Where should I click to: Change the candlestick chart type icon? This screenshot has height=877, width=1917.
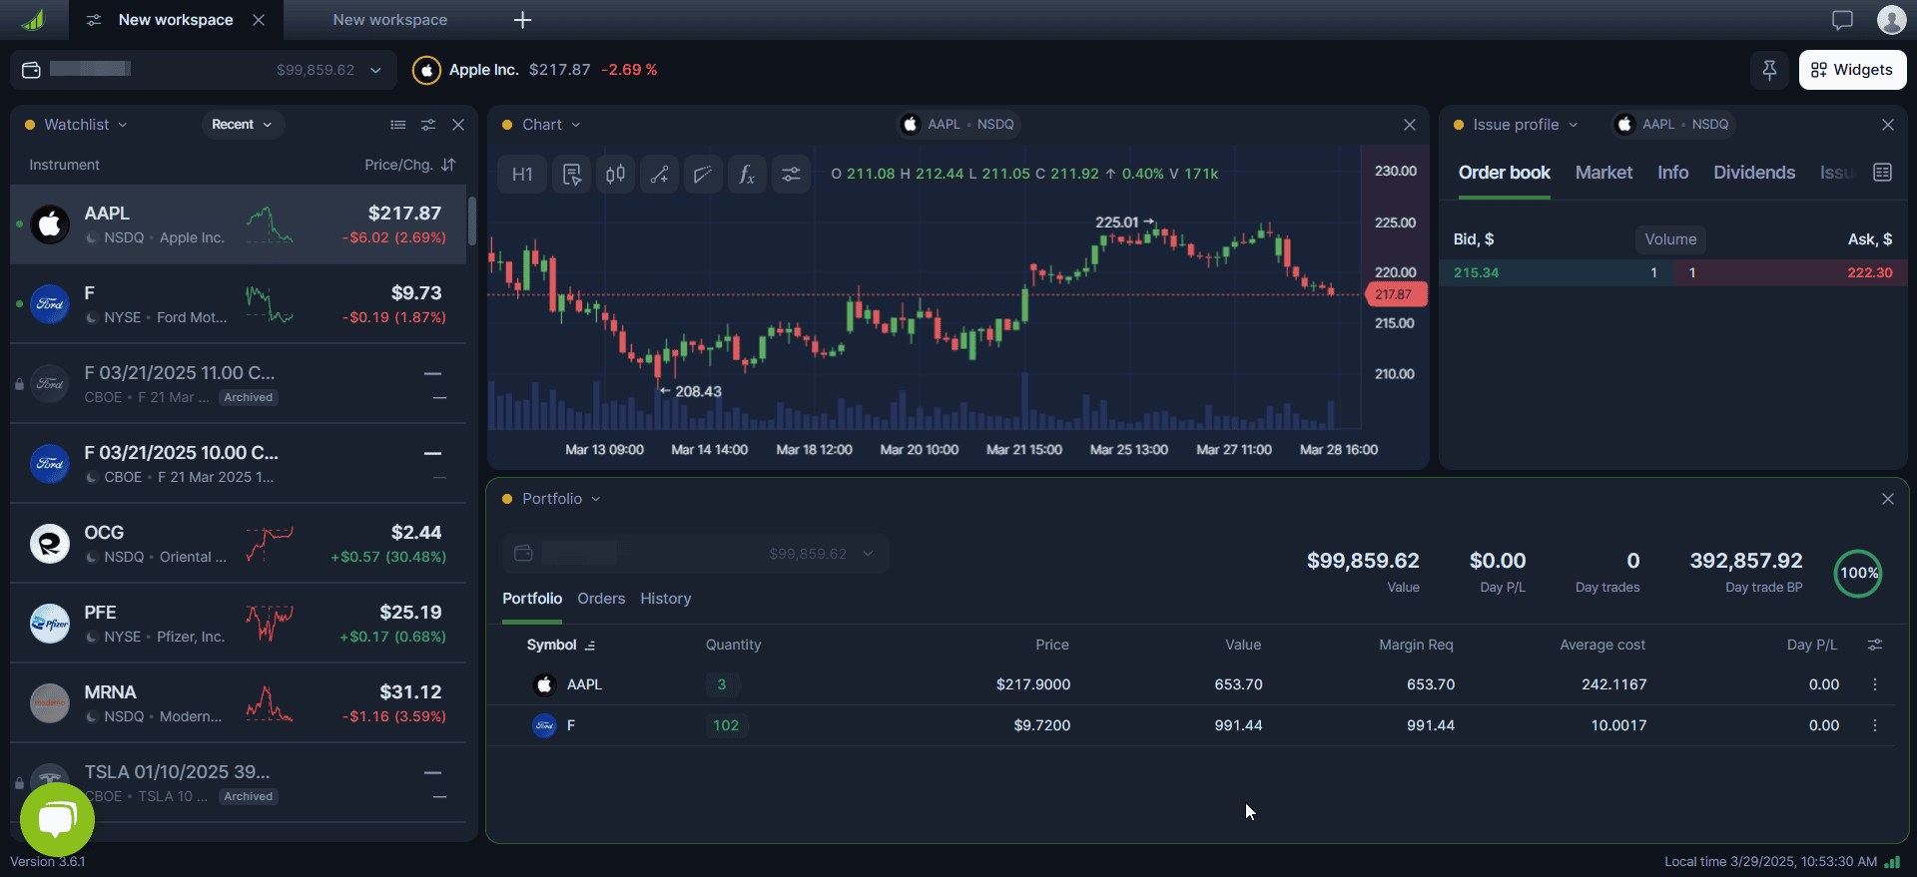click(616, 175)
